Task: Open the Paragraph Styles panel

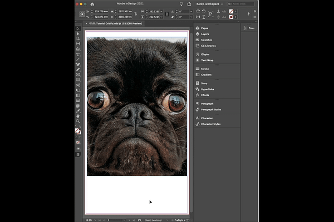Action: pyautogui.click(x=210, y=109)
